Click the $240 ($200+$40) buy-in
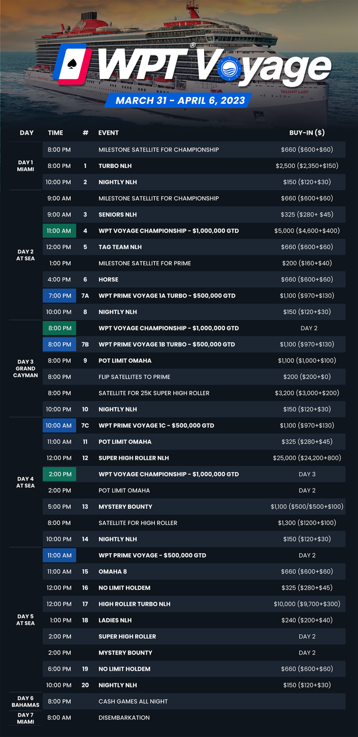This screenshot has height=737, width=358. click(307, 620)
